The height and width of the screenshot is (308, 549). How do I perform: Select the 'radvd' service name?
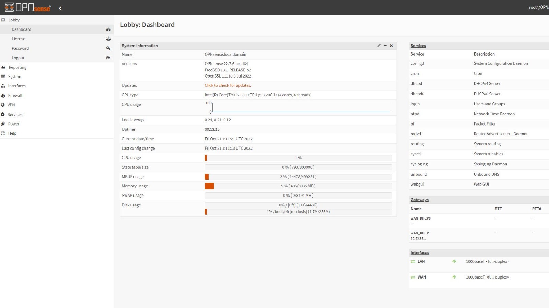click(416, 134)
